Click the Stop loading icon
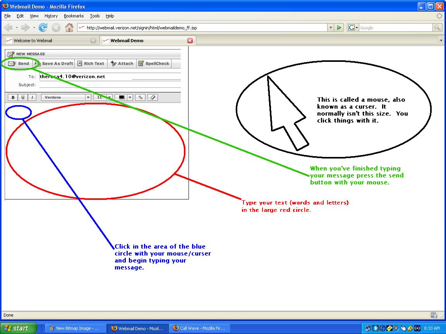 click(56, 27)
